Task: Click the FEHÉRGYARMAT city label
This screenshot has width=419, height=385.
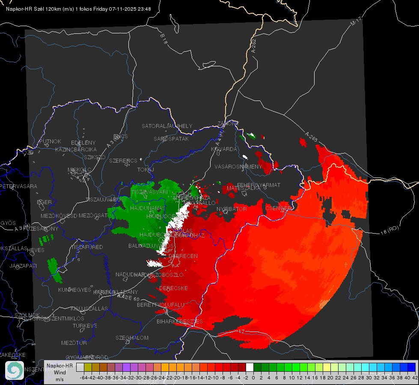Action: click(x=259, y=185)
